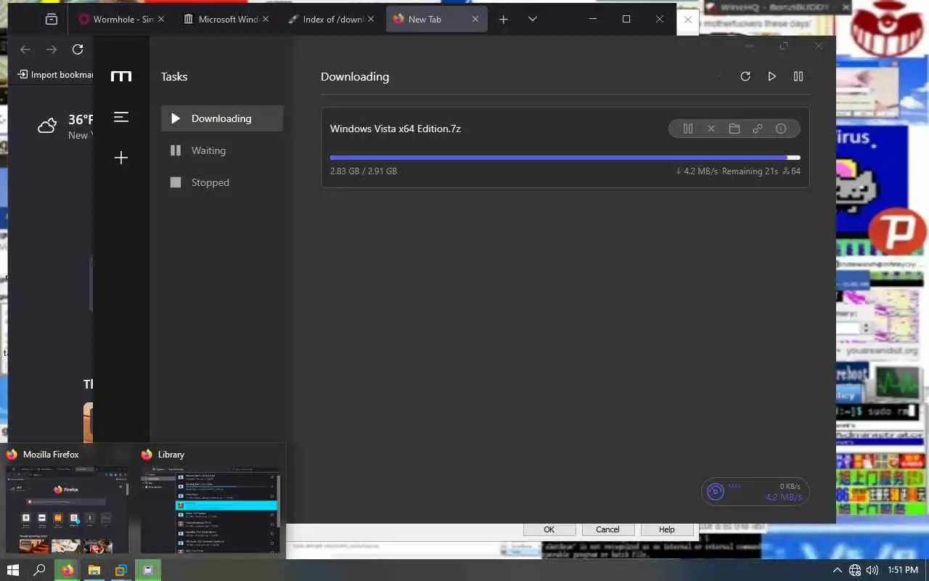Click the Motrix logo icon in sidebar
Screen dimensions: 929x581
pos(121,76)
